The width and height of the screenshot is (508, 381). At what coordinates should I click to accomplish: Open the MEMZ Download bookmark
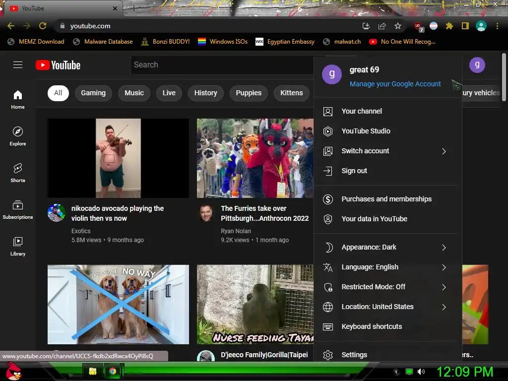tap(36, 42)
